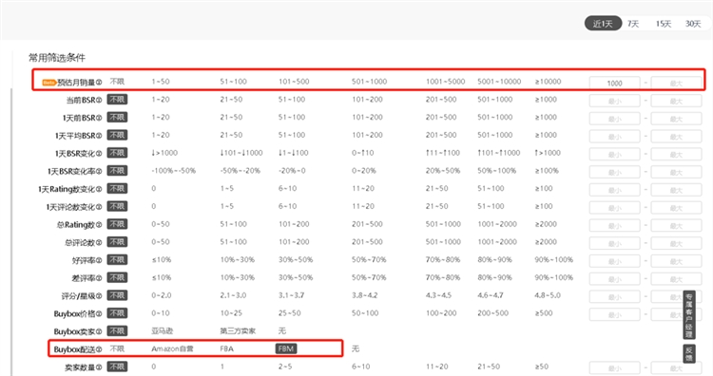Choose Amazon自营 in Buybox配送 row
The width and height of the screenshot is (713, 376).
[x=172, y=348]
